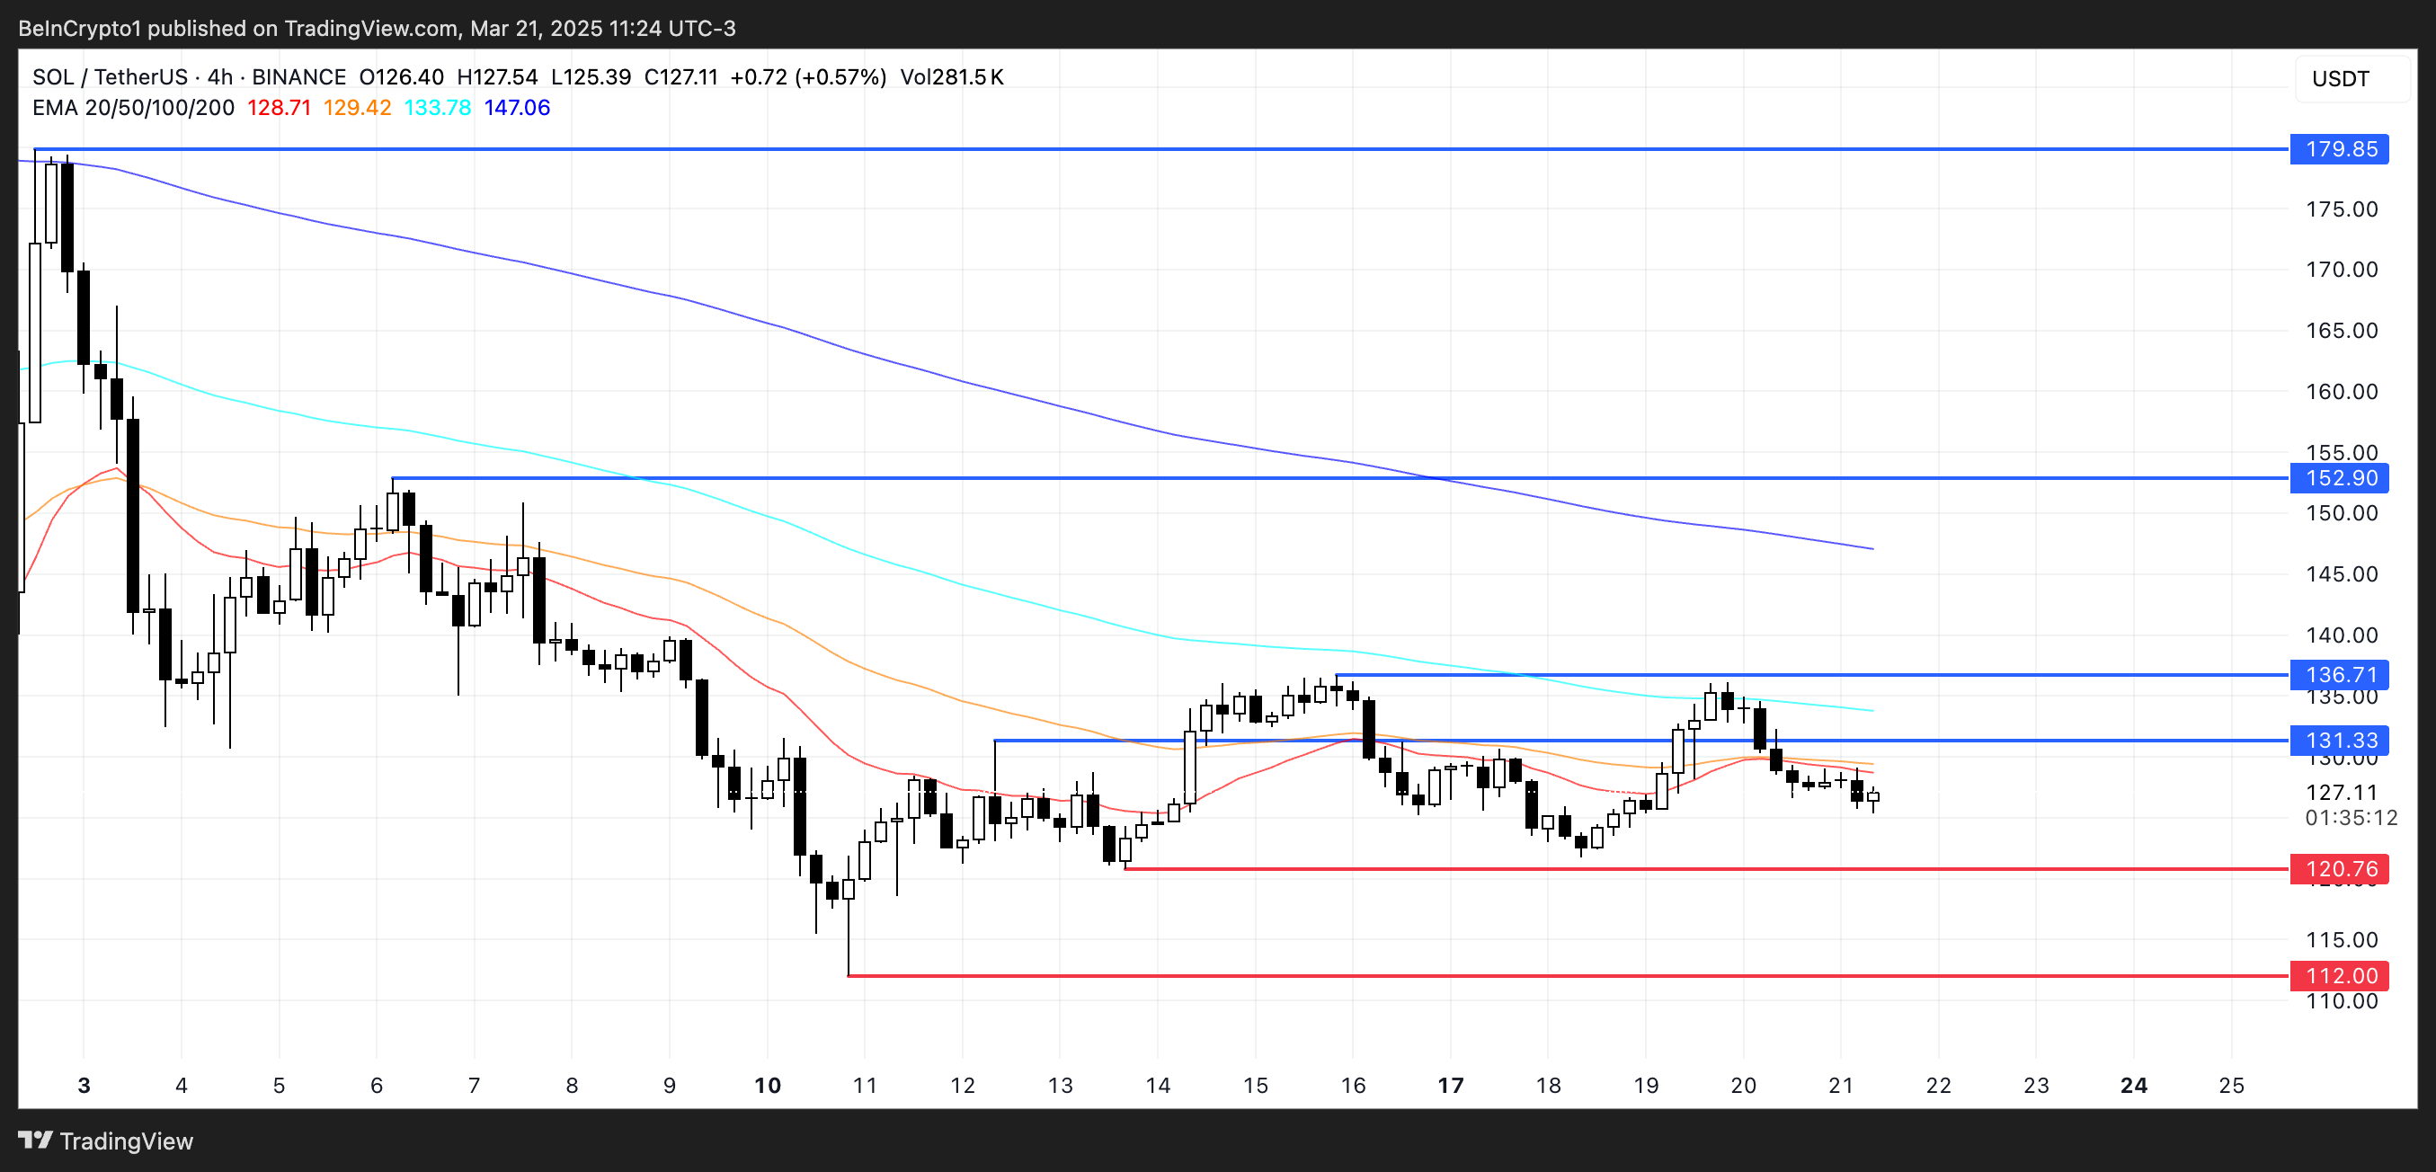Viewport: 2436px width, 1172px height.
Task: Click the EMA 20/50/100/200 legend to toggle visibility
Action: pyautogui.click(x=132, y=108)
